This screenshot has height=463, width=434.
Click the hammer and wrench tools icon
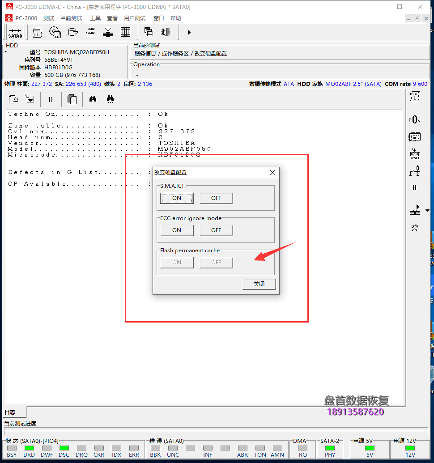pyautogui.click(x=415, y=228)
